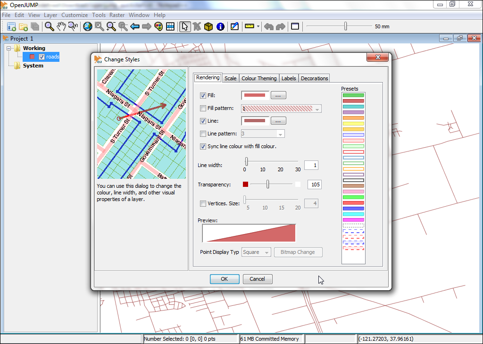
Task: Choose the green filled preset at top
Action: click(353, 95)
